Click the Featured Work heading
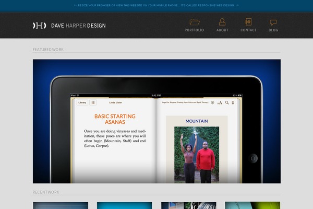The image size is (313, 209). 48,50
